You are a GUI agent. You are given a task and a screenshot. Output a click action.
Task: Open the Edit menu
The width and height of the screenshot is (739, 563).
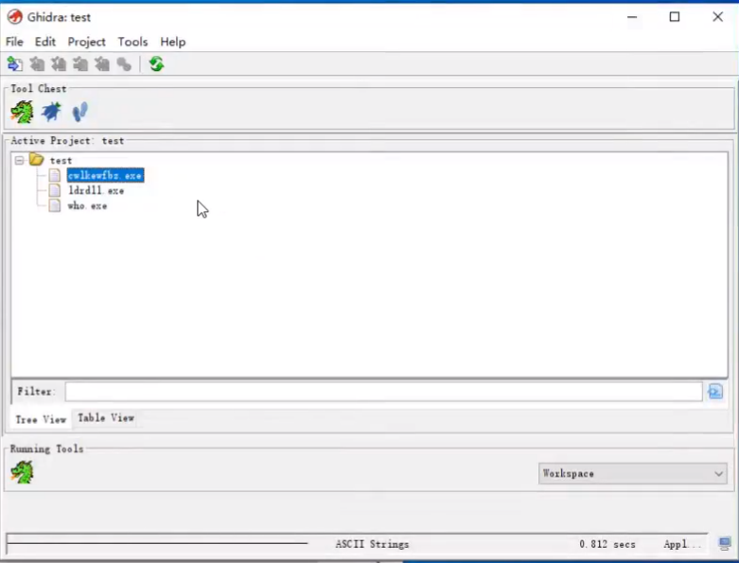pyautogui.click(x=45, y=42)
